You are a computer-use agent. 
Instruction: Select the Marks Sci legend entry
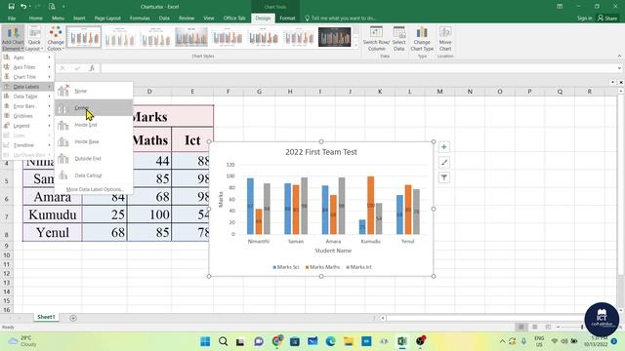pyautogui.click(x=286, y=267)
